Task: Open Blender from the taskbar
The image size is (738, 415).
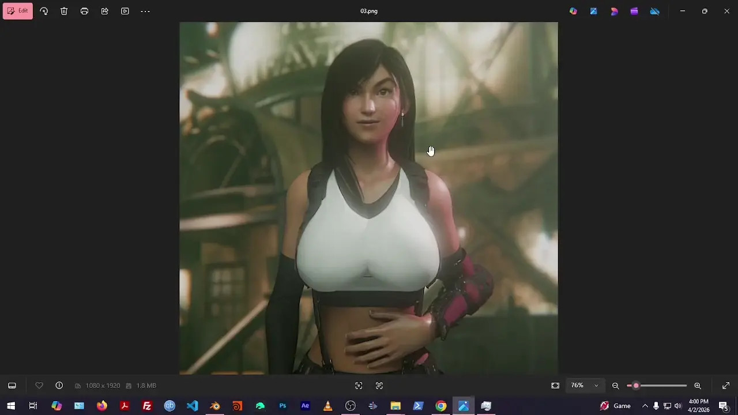Action: [214, 406]
